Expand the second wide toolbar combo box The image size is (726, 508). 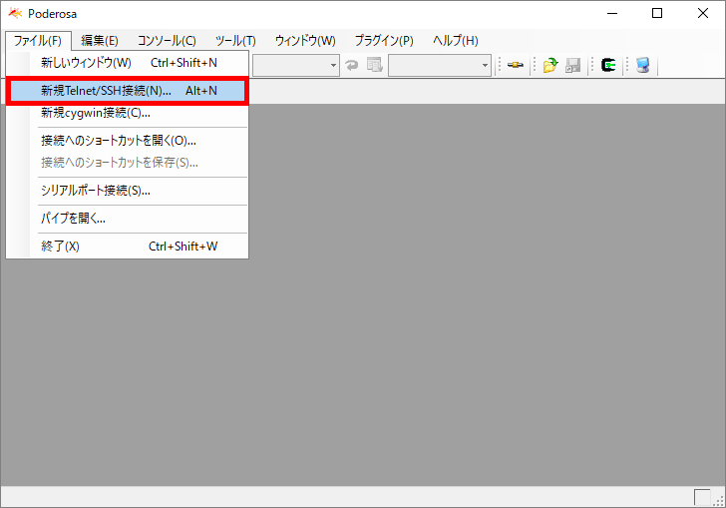(485, 65)
